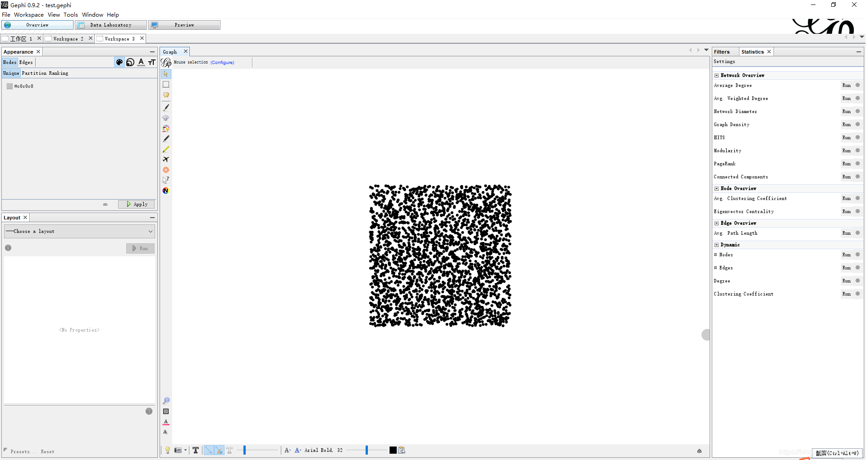Viewport: 866px width, 460px height.
Task: Open the Tools menu
Action: click(71, 15)
